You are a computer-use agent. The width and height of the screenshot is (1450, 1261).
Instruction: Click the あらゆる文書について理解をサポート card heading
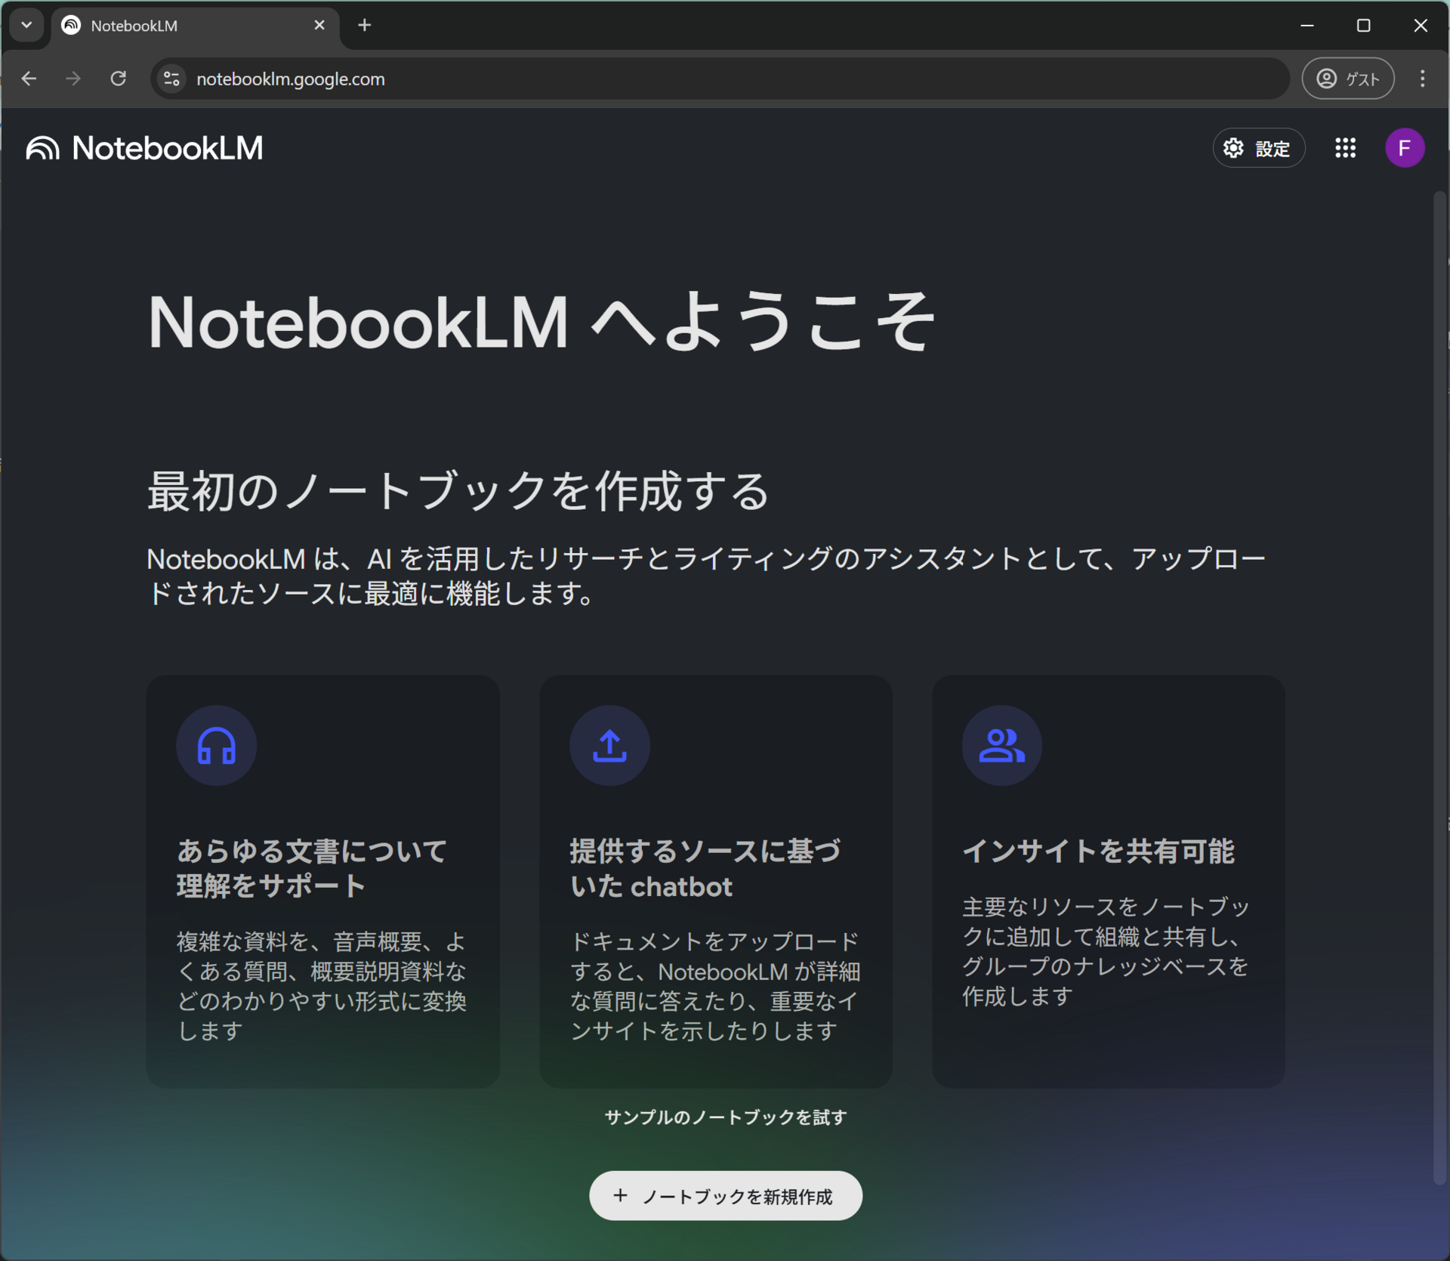tap(312, 869)
